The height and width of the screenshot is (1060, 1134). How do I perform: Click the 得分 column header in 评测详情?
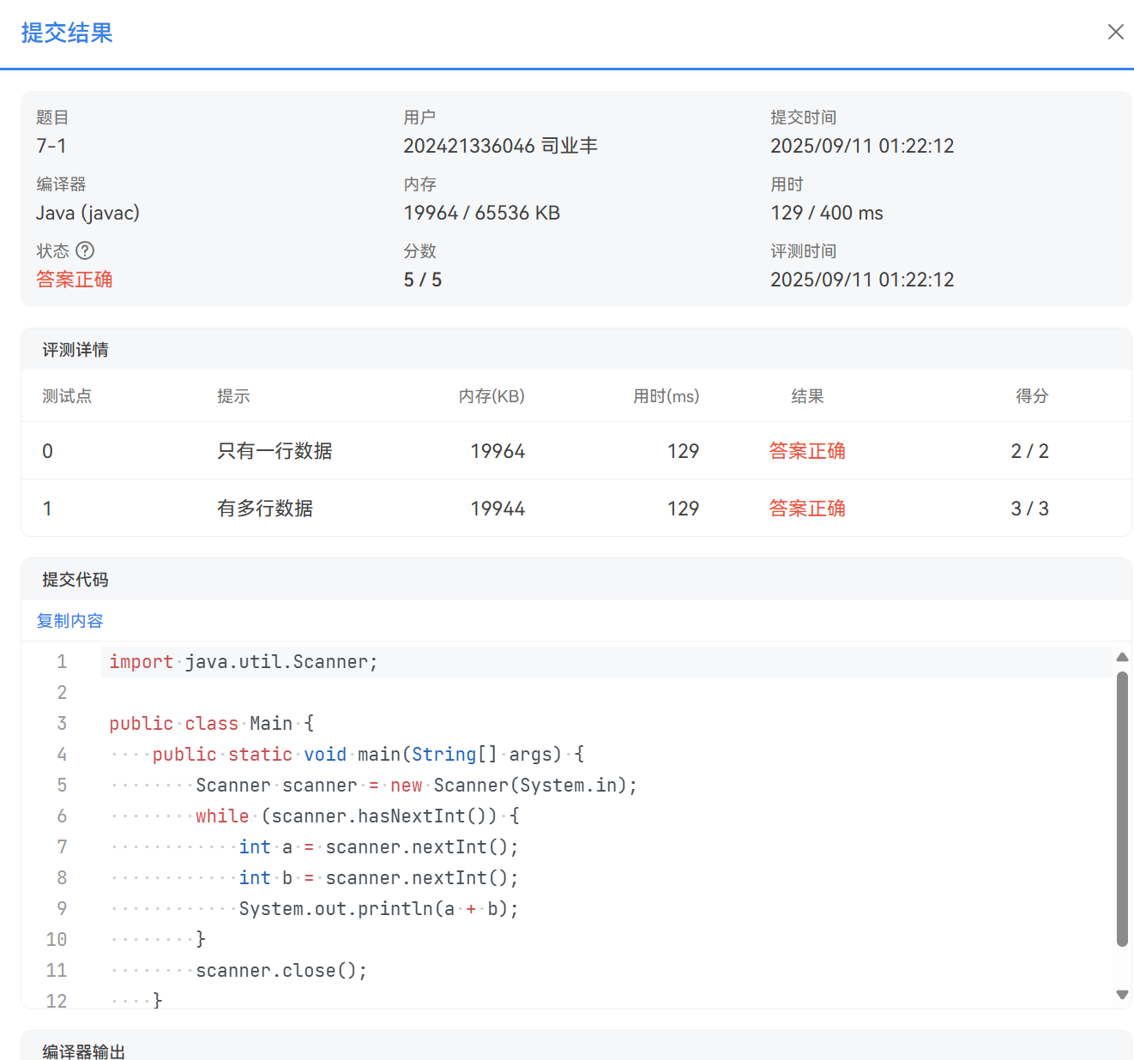click(x=1031, y=396)
